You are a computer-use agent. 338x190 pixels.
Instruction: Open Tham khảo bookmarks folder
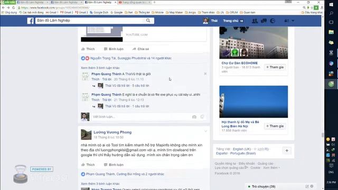click(206, 13)
